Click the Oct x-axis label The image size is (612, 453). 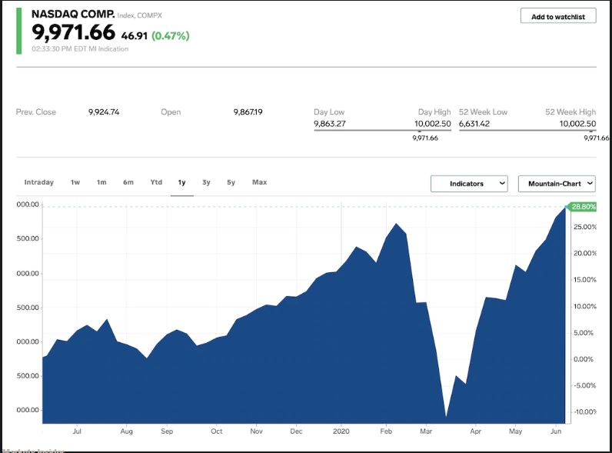[x=217, y=431]
